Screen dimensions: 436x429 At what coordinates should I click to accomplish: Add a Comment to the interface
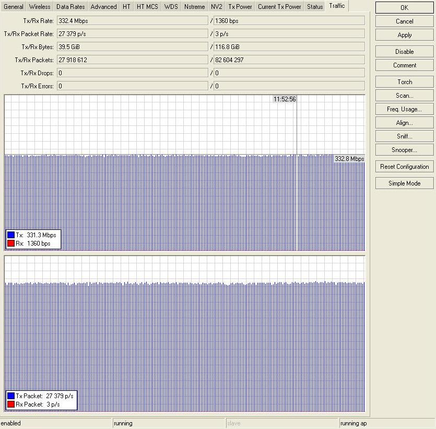[x=404, y=65]
